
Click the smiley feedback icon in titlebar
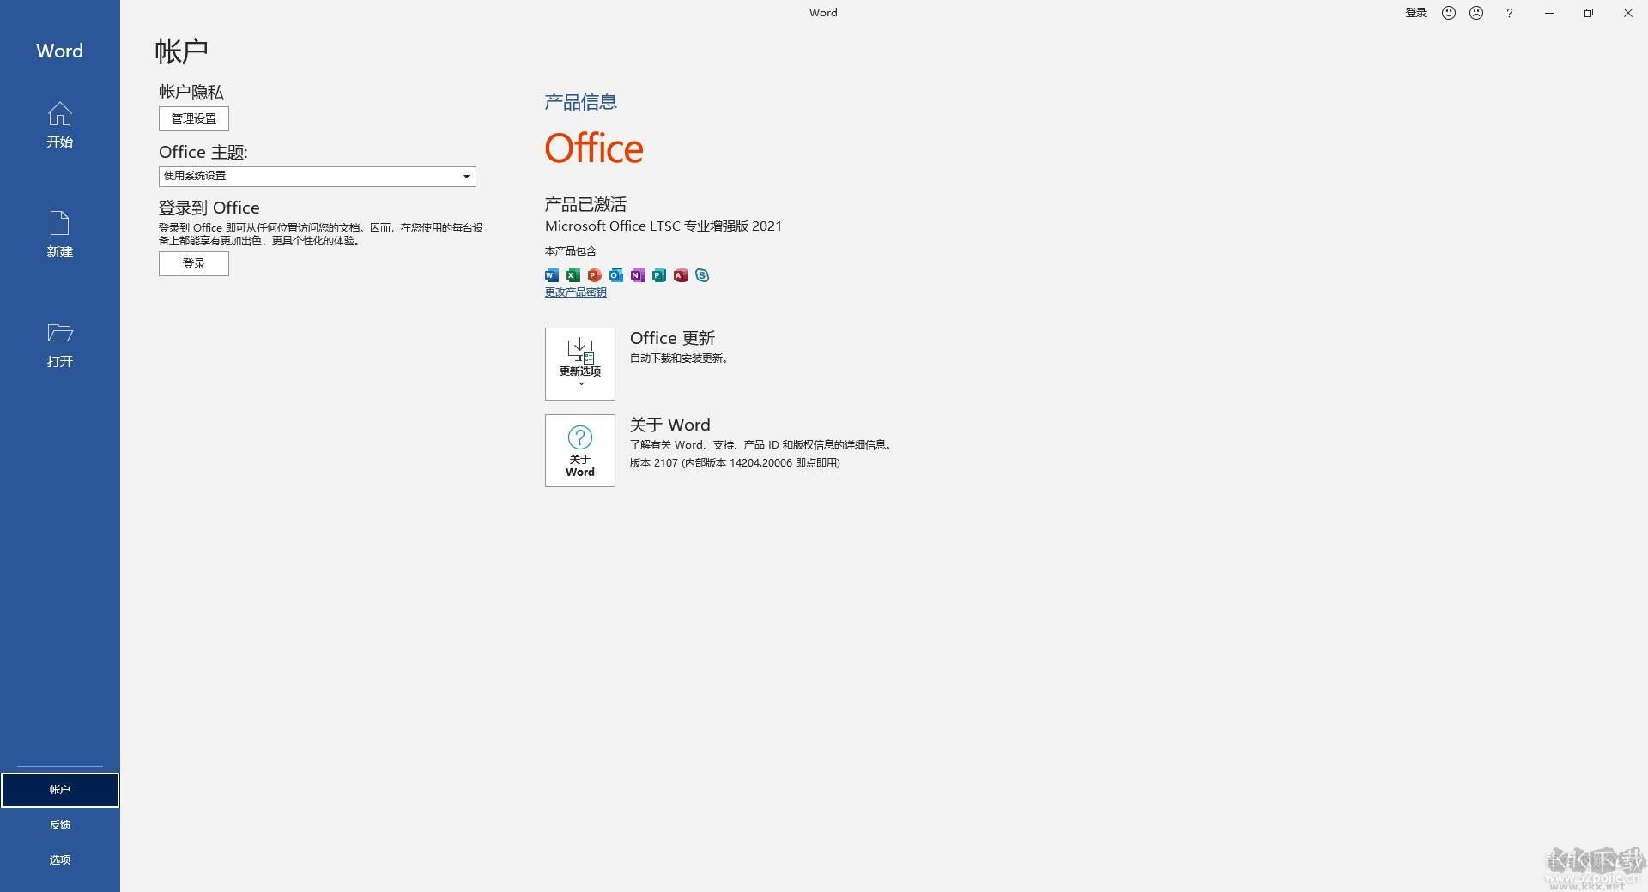click(x=1448, y=13)
